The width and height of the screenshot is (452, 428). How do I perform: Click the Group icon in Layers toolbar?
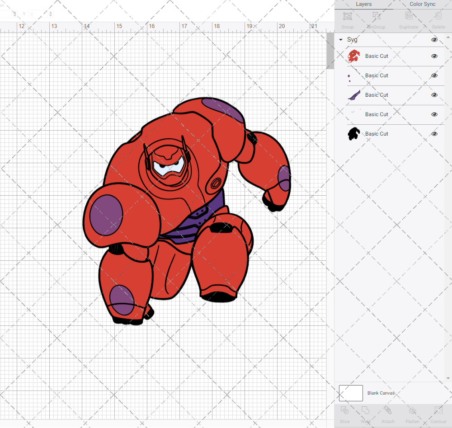click(x=347, y=16)
